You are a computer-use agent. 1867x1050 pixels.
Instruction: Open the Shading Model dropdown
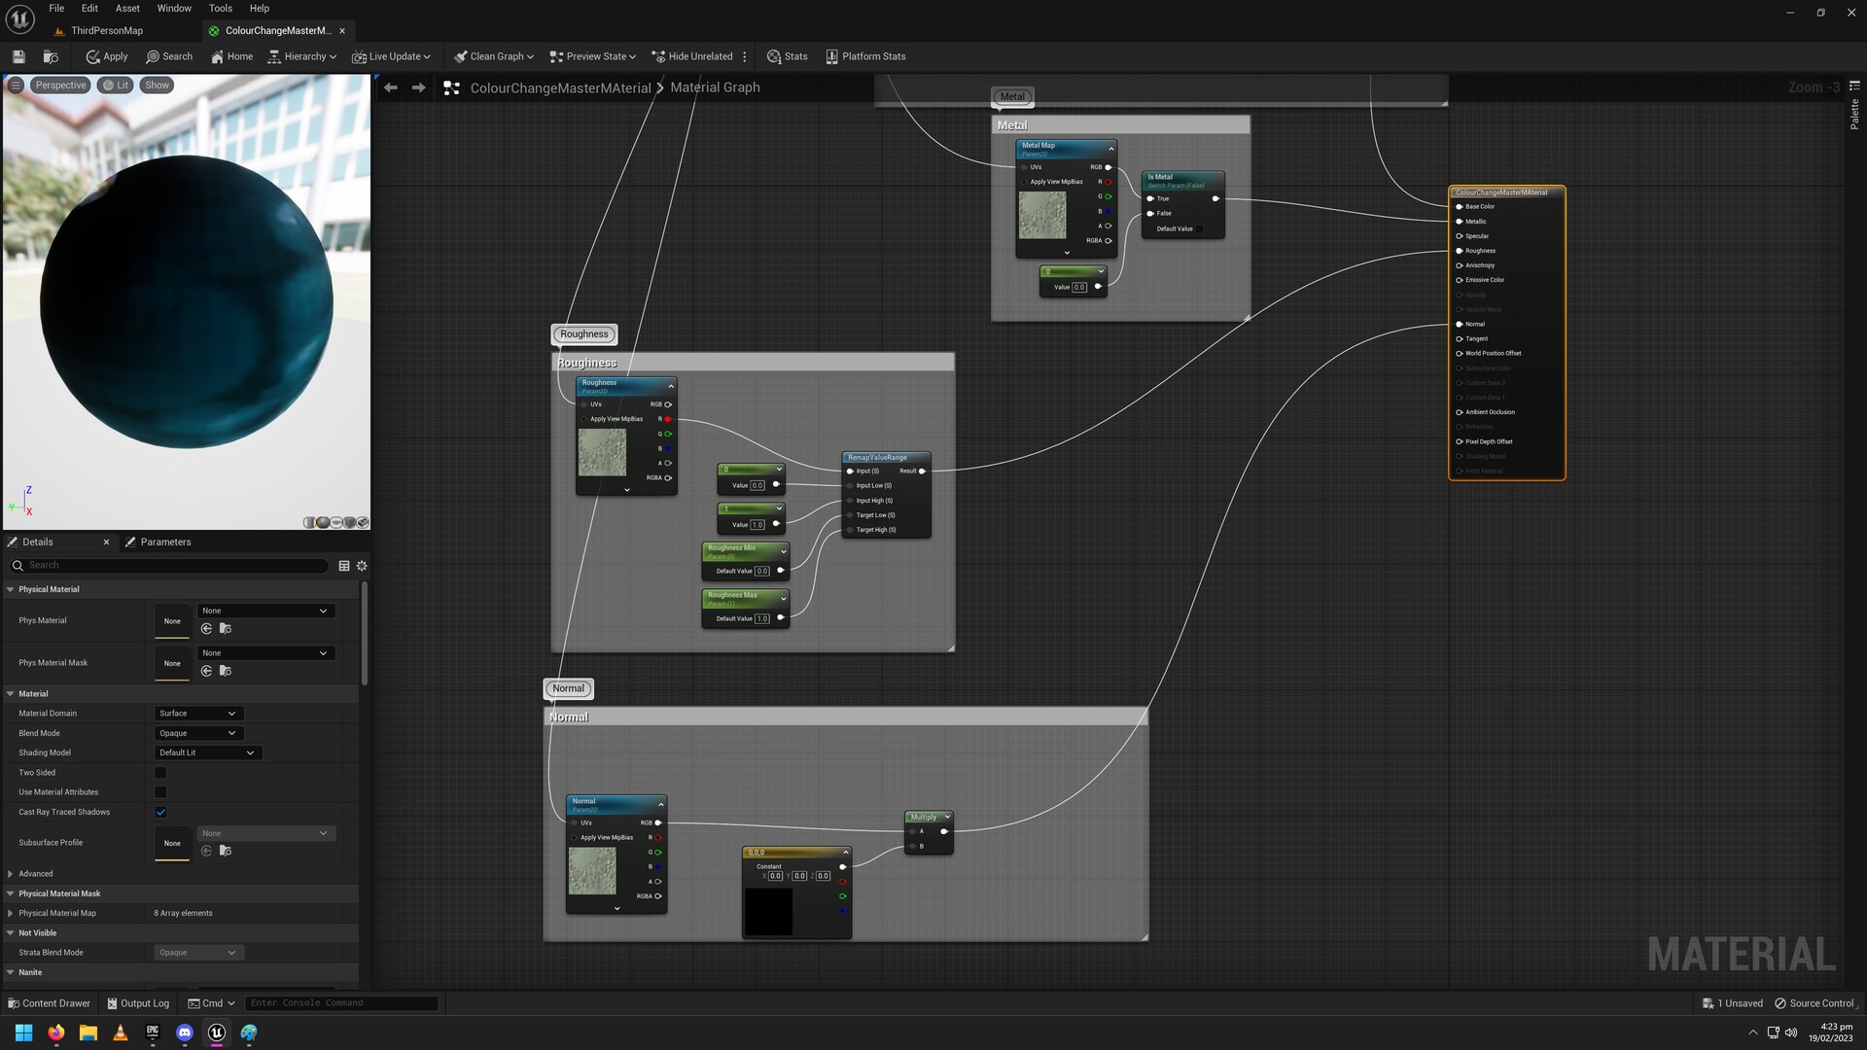click(x=207, y=752)
